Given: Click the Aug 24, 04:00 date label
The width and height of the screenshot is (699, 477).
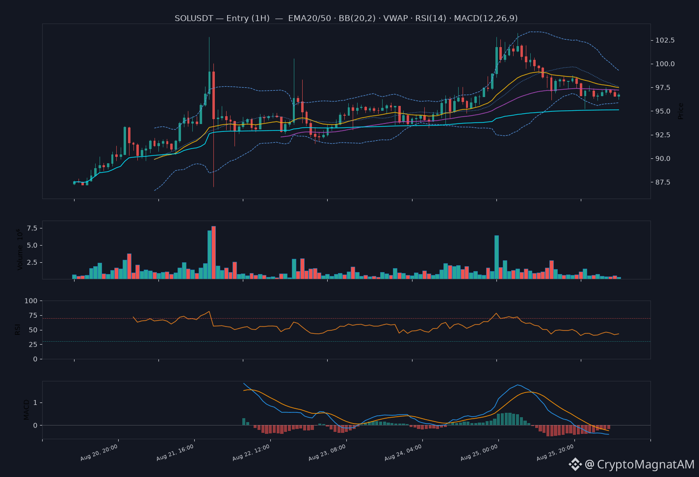Looking at the screenshot, I should coord(403,452).
